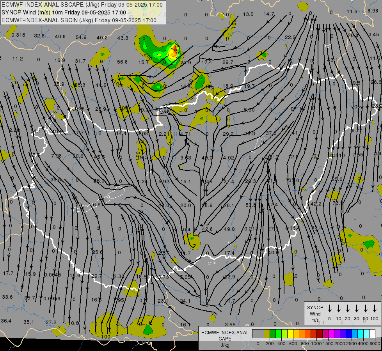Click the map value 47.4

pyautogui.click(x=272, y=205)
